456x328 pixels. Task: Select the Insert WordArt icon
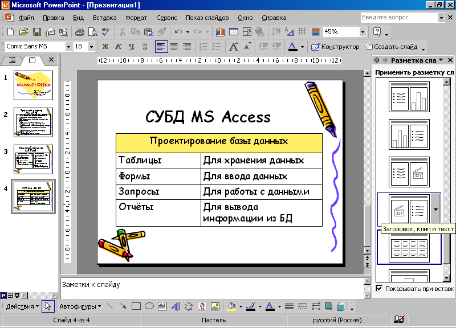click(175, 306)
